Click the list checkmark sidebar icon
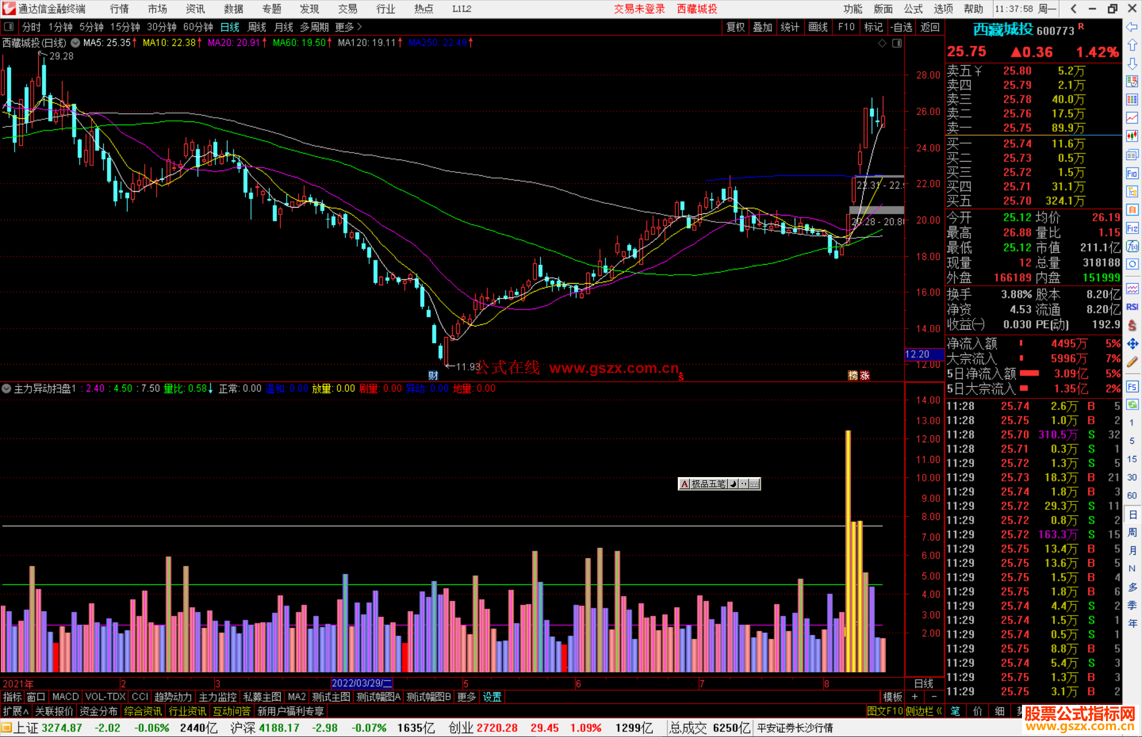1142x737 pixels. pos(1132,81)
